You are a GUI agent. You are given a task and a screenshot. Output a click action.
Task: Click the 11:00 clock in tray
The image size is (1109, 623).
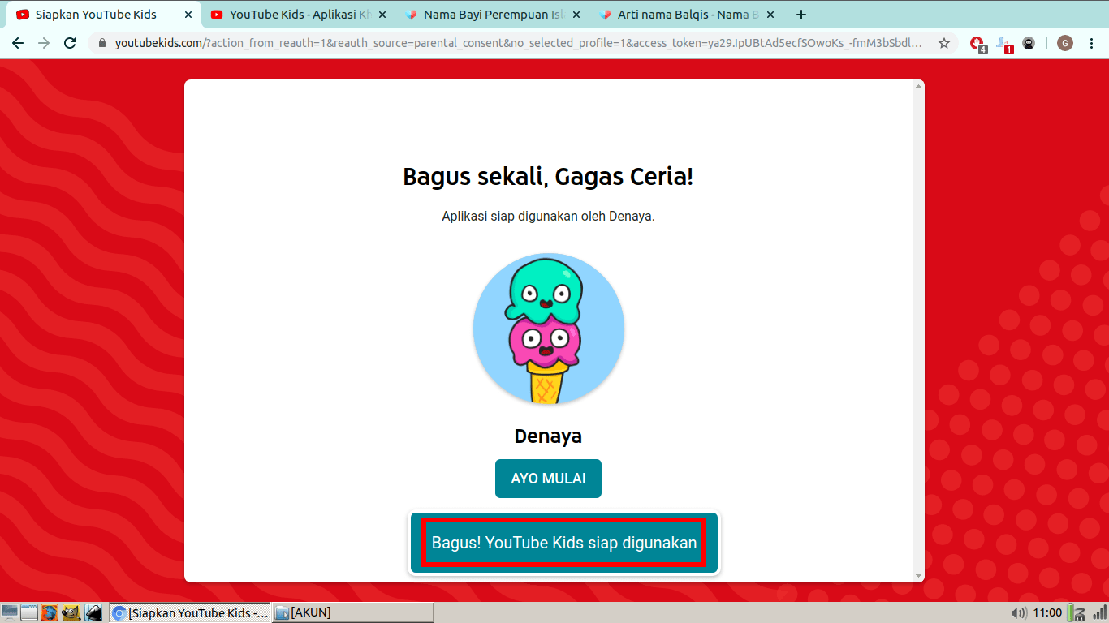coord(1048,612)
